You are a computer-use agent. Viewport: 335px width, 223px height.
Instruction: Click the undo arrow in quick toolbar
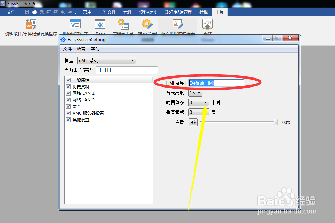tap(63, 12)
